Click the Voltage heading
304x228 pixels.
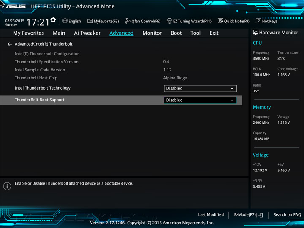261,155
